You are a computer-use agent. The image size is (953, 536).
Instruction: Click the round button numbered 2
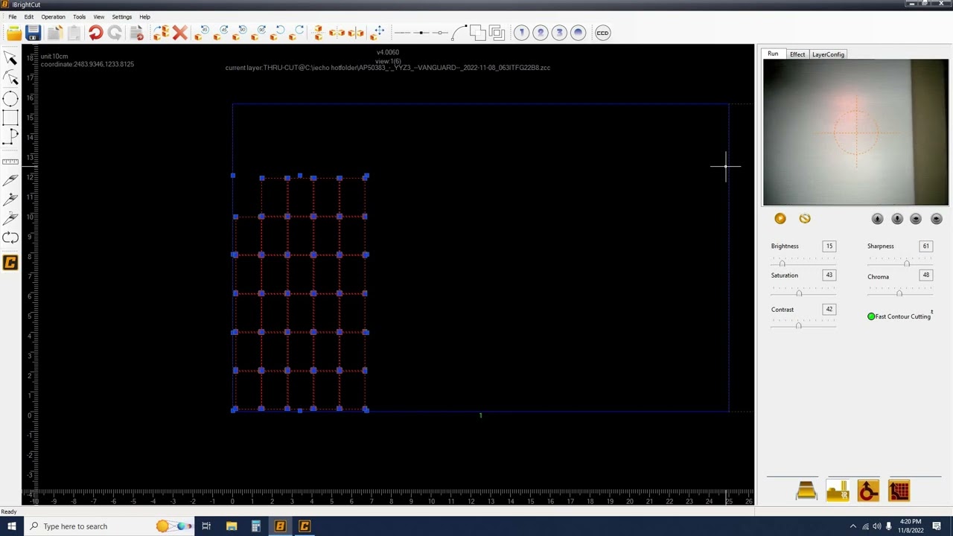tap(541, 33)
